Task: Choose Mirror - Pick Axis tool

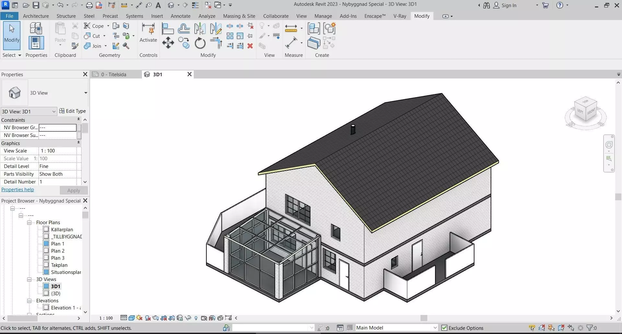Action: click(200, 29)
